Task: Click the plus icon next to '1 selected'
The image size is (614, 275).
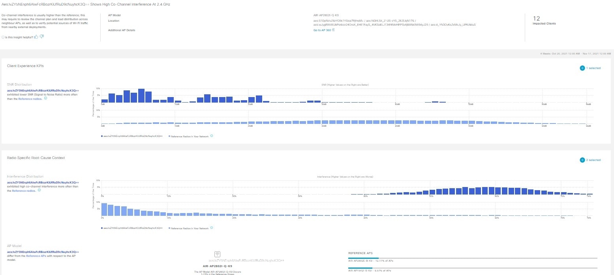Action: [582, 68]
